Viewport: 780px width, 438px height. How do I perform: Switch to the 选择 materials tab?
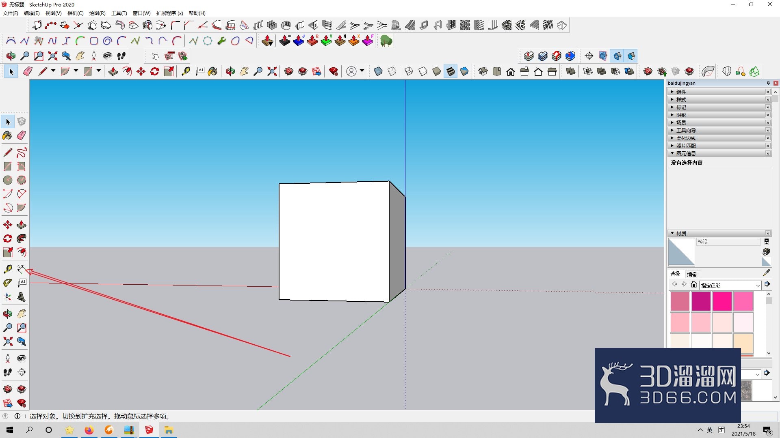click(675, 274)
